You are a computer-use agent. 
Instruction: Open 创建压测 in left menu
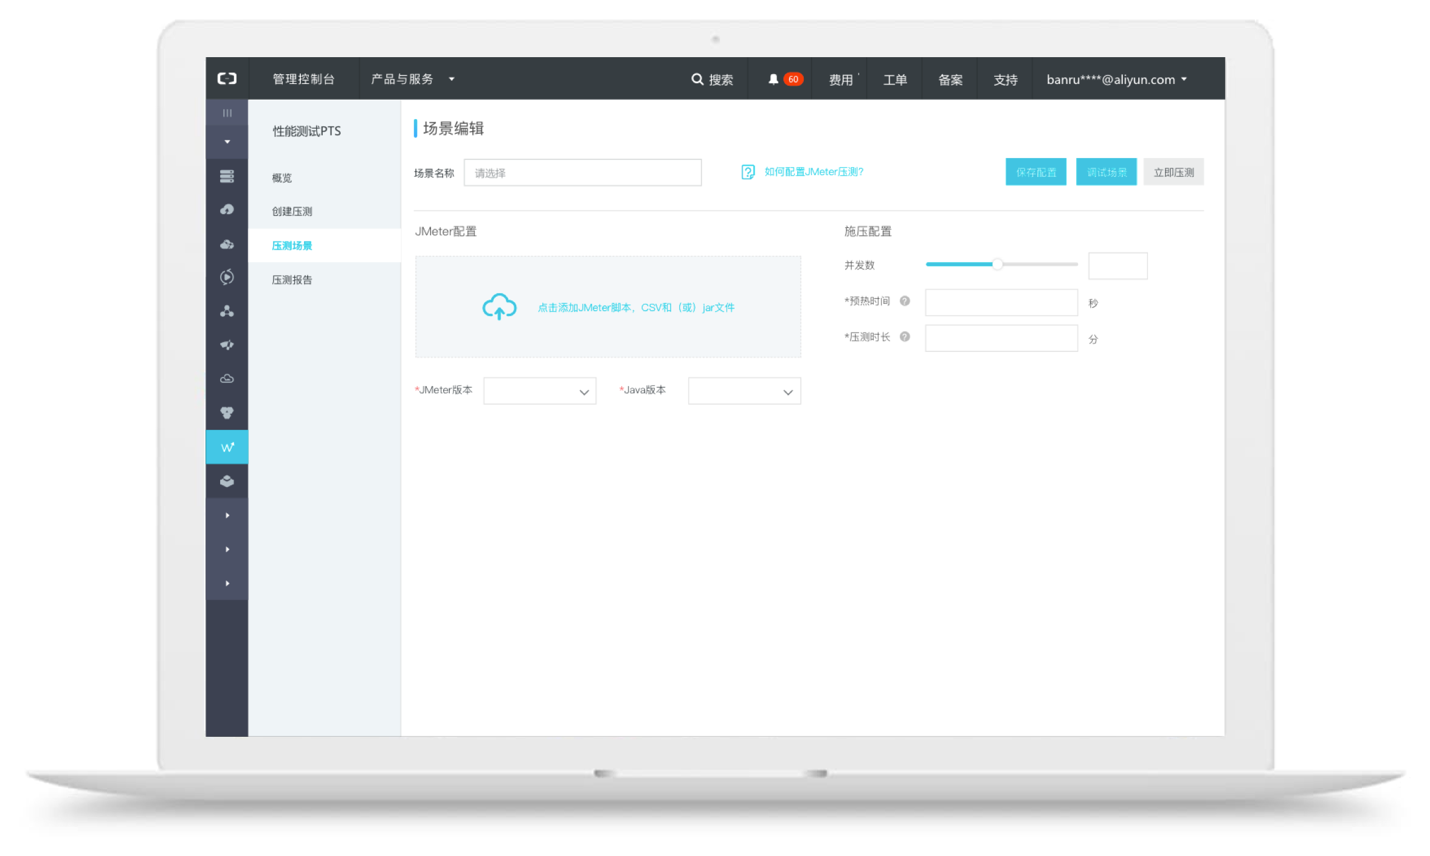(x=292, y=211)
